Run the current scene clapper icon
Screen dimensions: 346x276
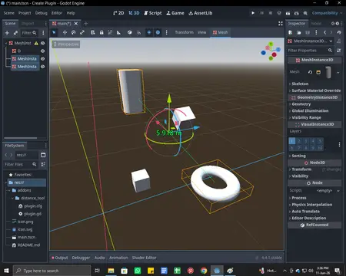[288, 13]
